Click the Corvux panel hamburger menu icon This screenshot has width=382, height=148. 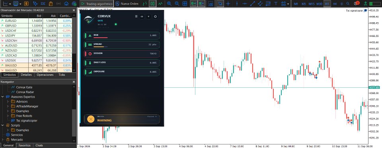pyautogui.click(x=136, y=17)
